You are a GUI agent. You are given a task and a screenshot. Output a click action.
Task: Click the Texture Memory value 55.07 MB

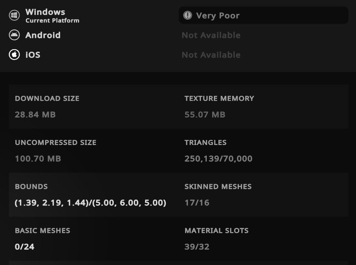click(205, 115)
